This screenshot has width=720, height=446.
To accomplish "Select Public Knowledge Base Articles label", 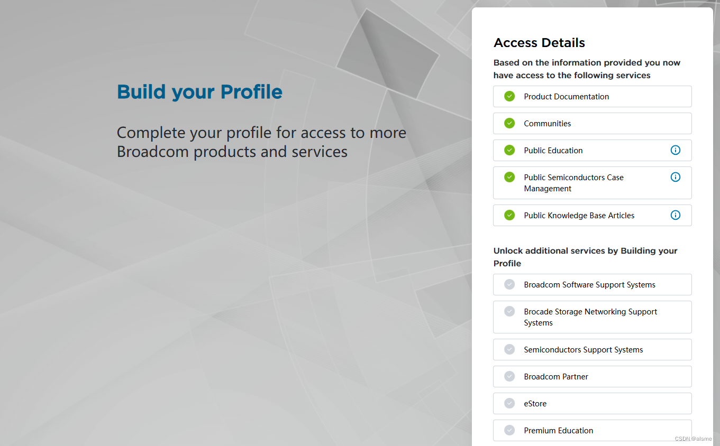I will (579, 216).
